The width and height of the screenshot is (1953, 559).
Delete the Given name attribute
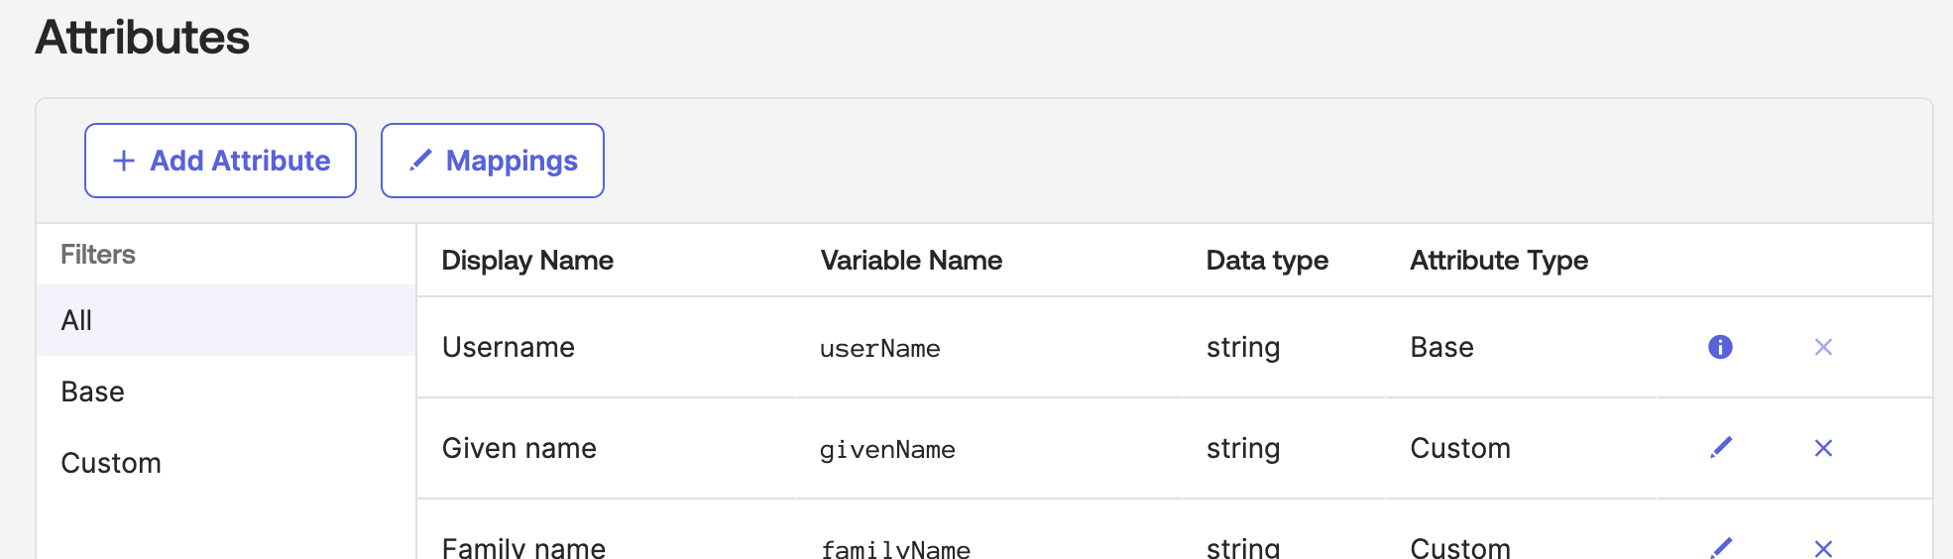[x=1823, y=448]
